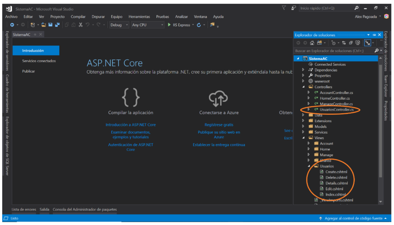This screenshot has width=394, height=225.
Task: Open the Team Explorer side tab
Action: tap(386, 86)
